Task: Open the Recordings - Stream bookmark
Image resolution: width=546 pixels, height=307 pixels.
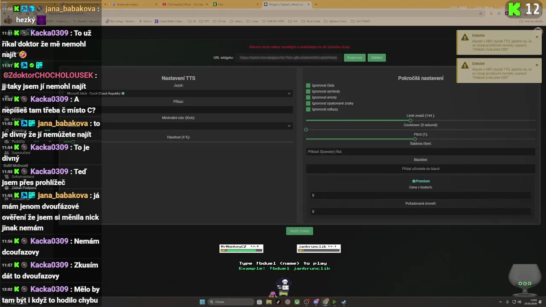Action: click(120, 21)
